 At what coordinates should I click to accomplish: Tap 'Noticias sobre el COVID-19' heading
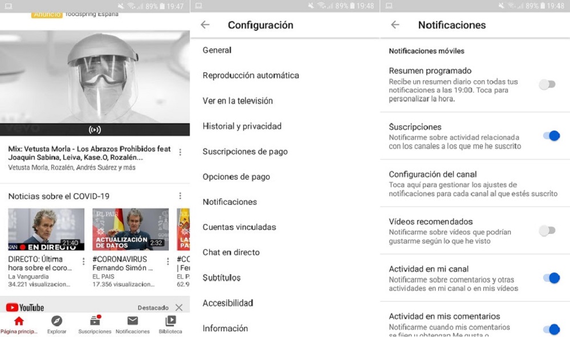pos(59,196)
